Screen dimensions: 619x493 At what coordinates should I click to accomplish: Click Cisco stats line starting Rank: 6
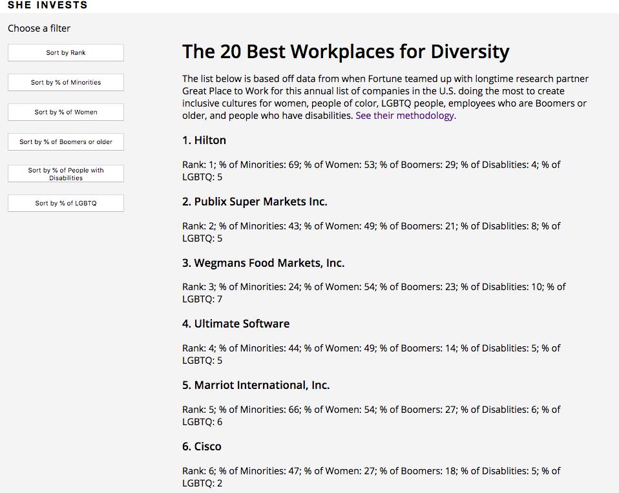point(371,477)
